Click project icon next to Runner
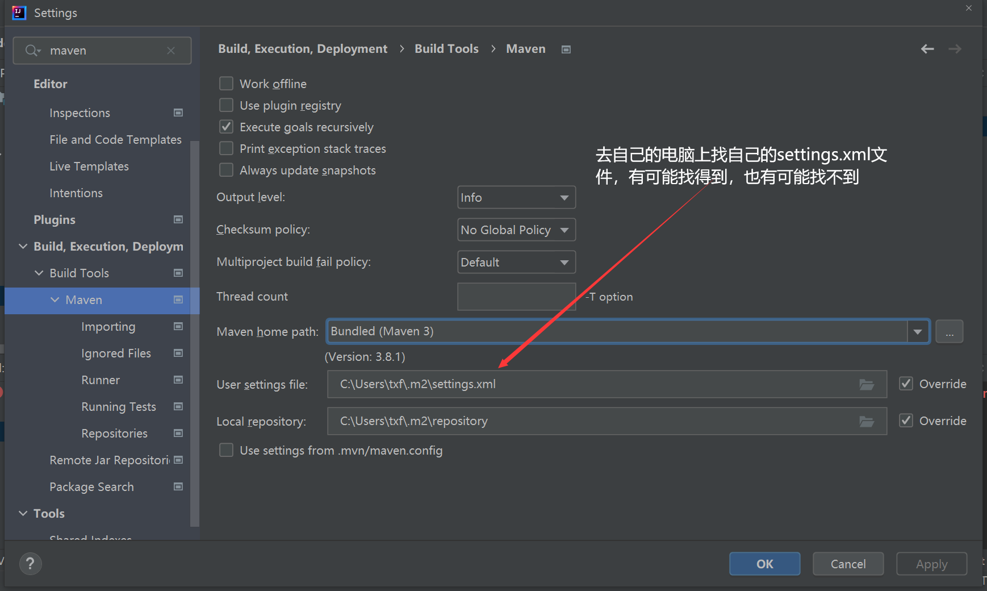Image resolution: width=987 pixels, height=591 pixels. (178, 380)
